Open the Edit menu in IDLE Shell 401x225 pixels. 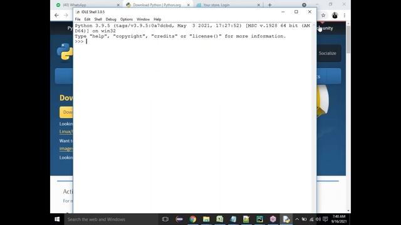87,19
